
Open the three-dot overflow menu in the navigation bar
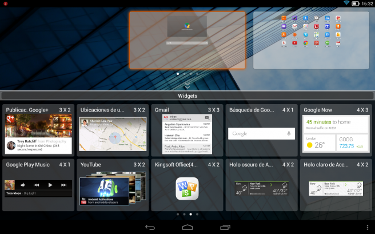(x=368, y=227)
